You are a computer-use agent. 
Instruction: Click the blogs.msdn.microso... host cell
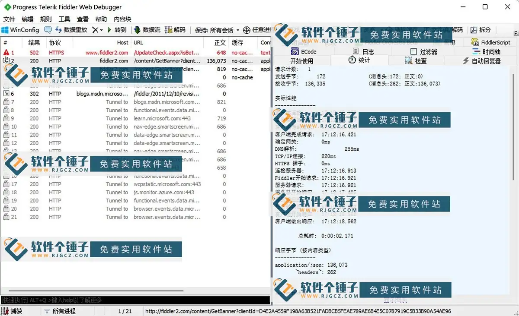click(103, 94)
